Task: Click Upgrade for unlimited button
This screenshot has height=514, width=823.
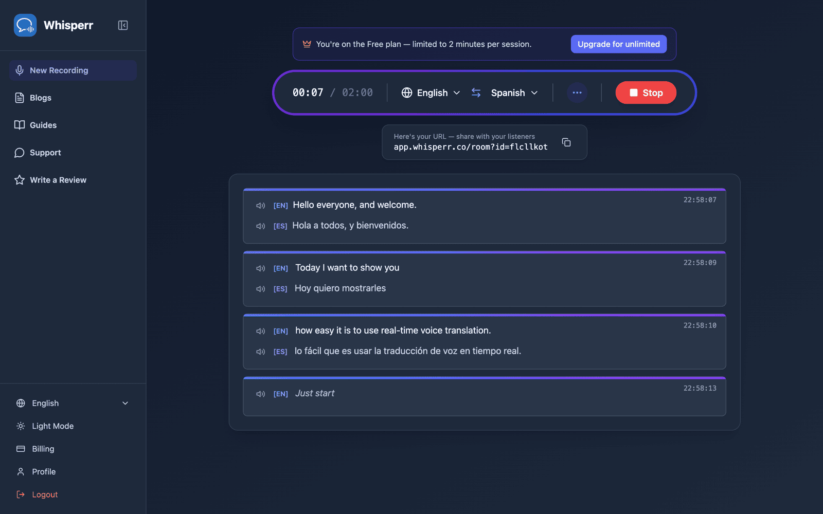Action: [619, 44]
